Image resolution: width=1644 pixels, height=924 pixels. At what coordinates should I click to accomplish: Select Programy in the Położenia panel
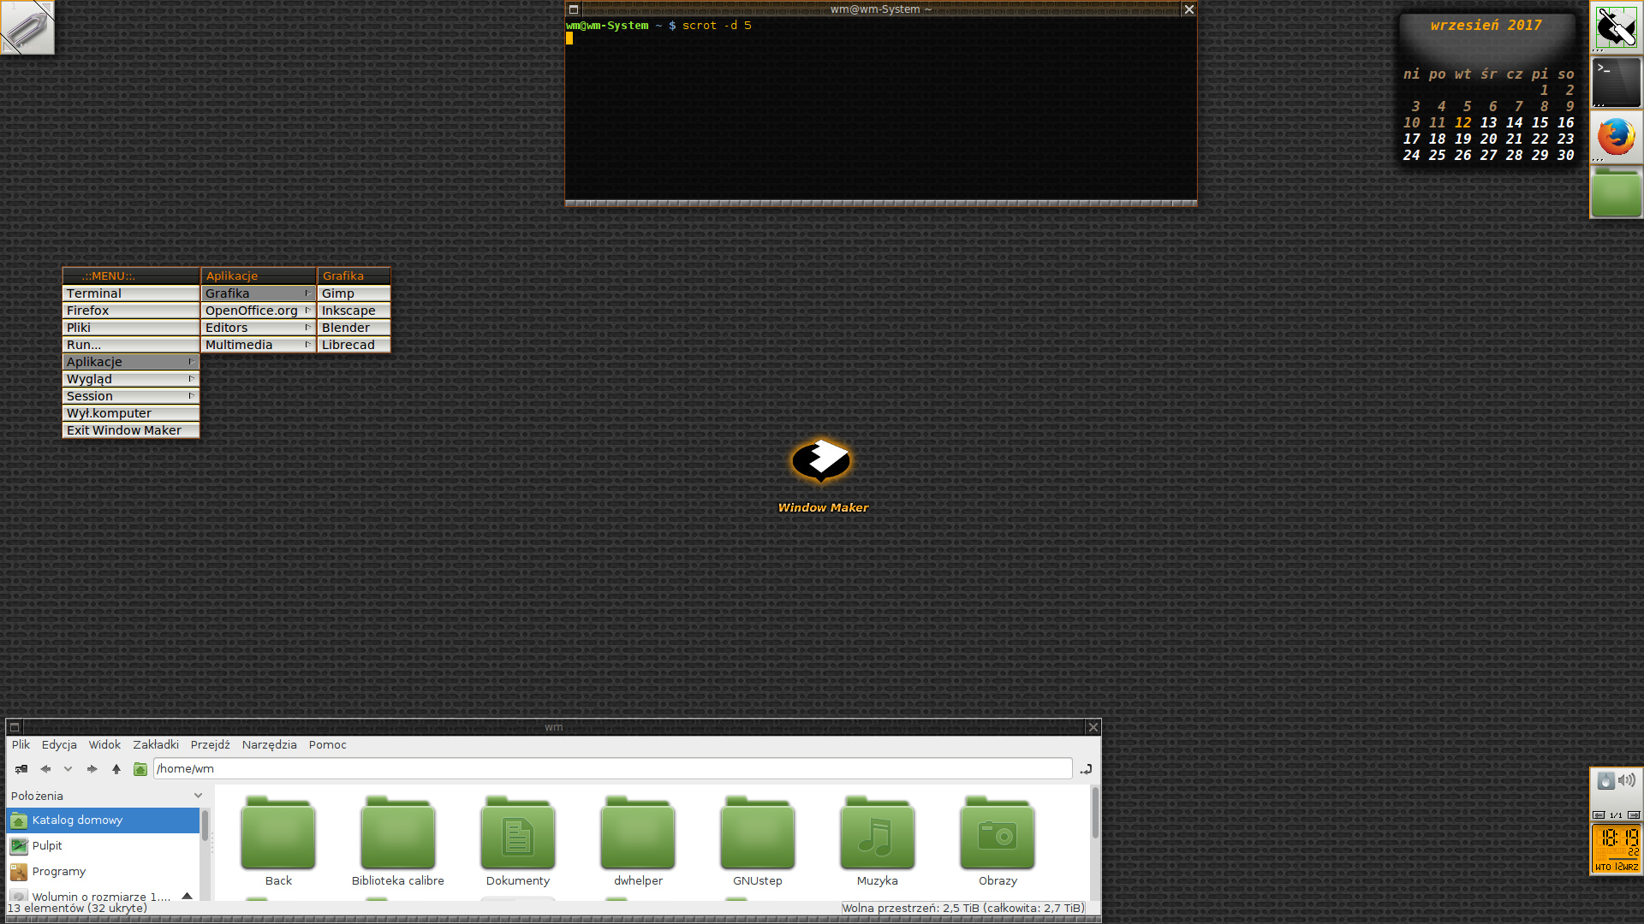[x=57, y=871]
